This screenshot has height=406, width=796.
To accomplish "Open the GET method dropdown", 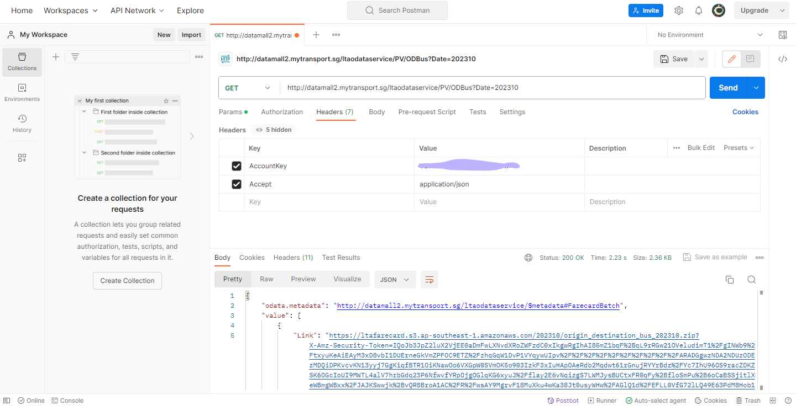I will 248,88.
